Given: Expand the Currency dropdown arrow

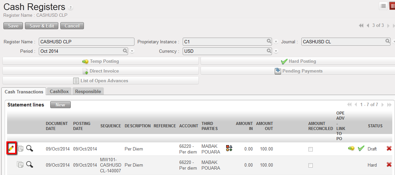Looking at the screenshot, I should (276, 51).
